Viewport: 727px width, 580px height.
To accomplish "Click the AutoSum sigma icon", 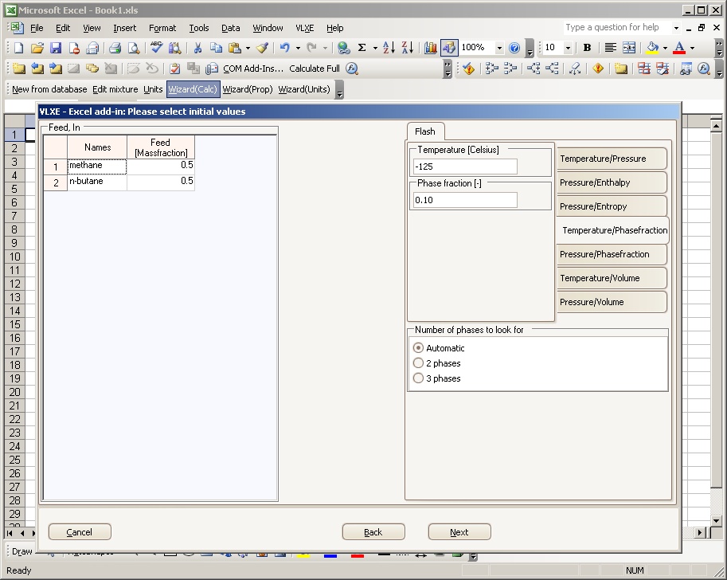I will tap(362, 47).
